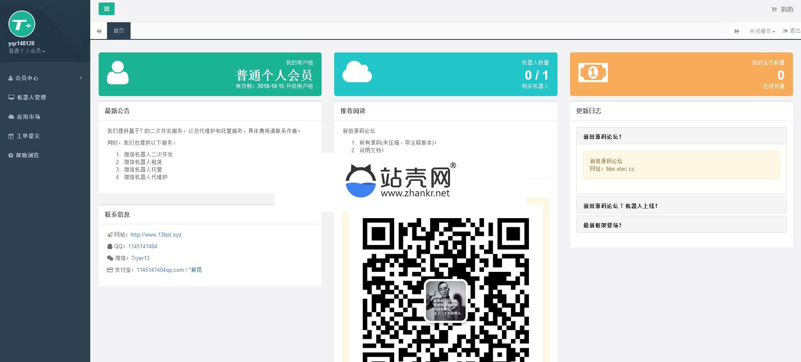Click the QR code image
The height and width of the screenshot is (362, 801).
445,289
